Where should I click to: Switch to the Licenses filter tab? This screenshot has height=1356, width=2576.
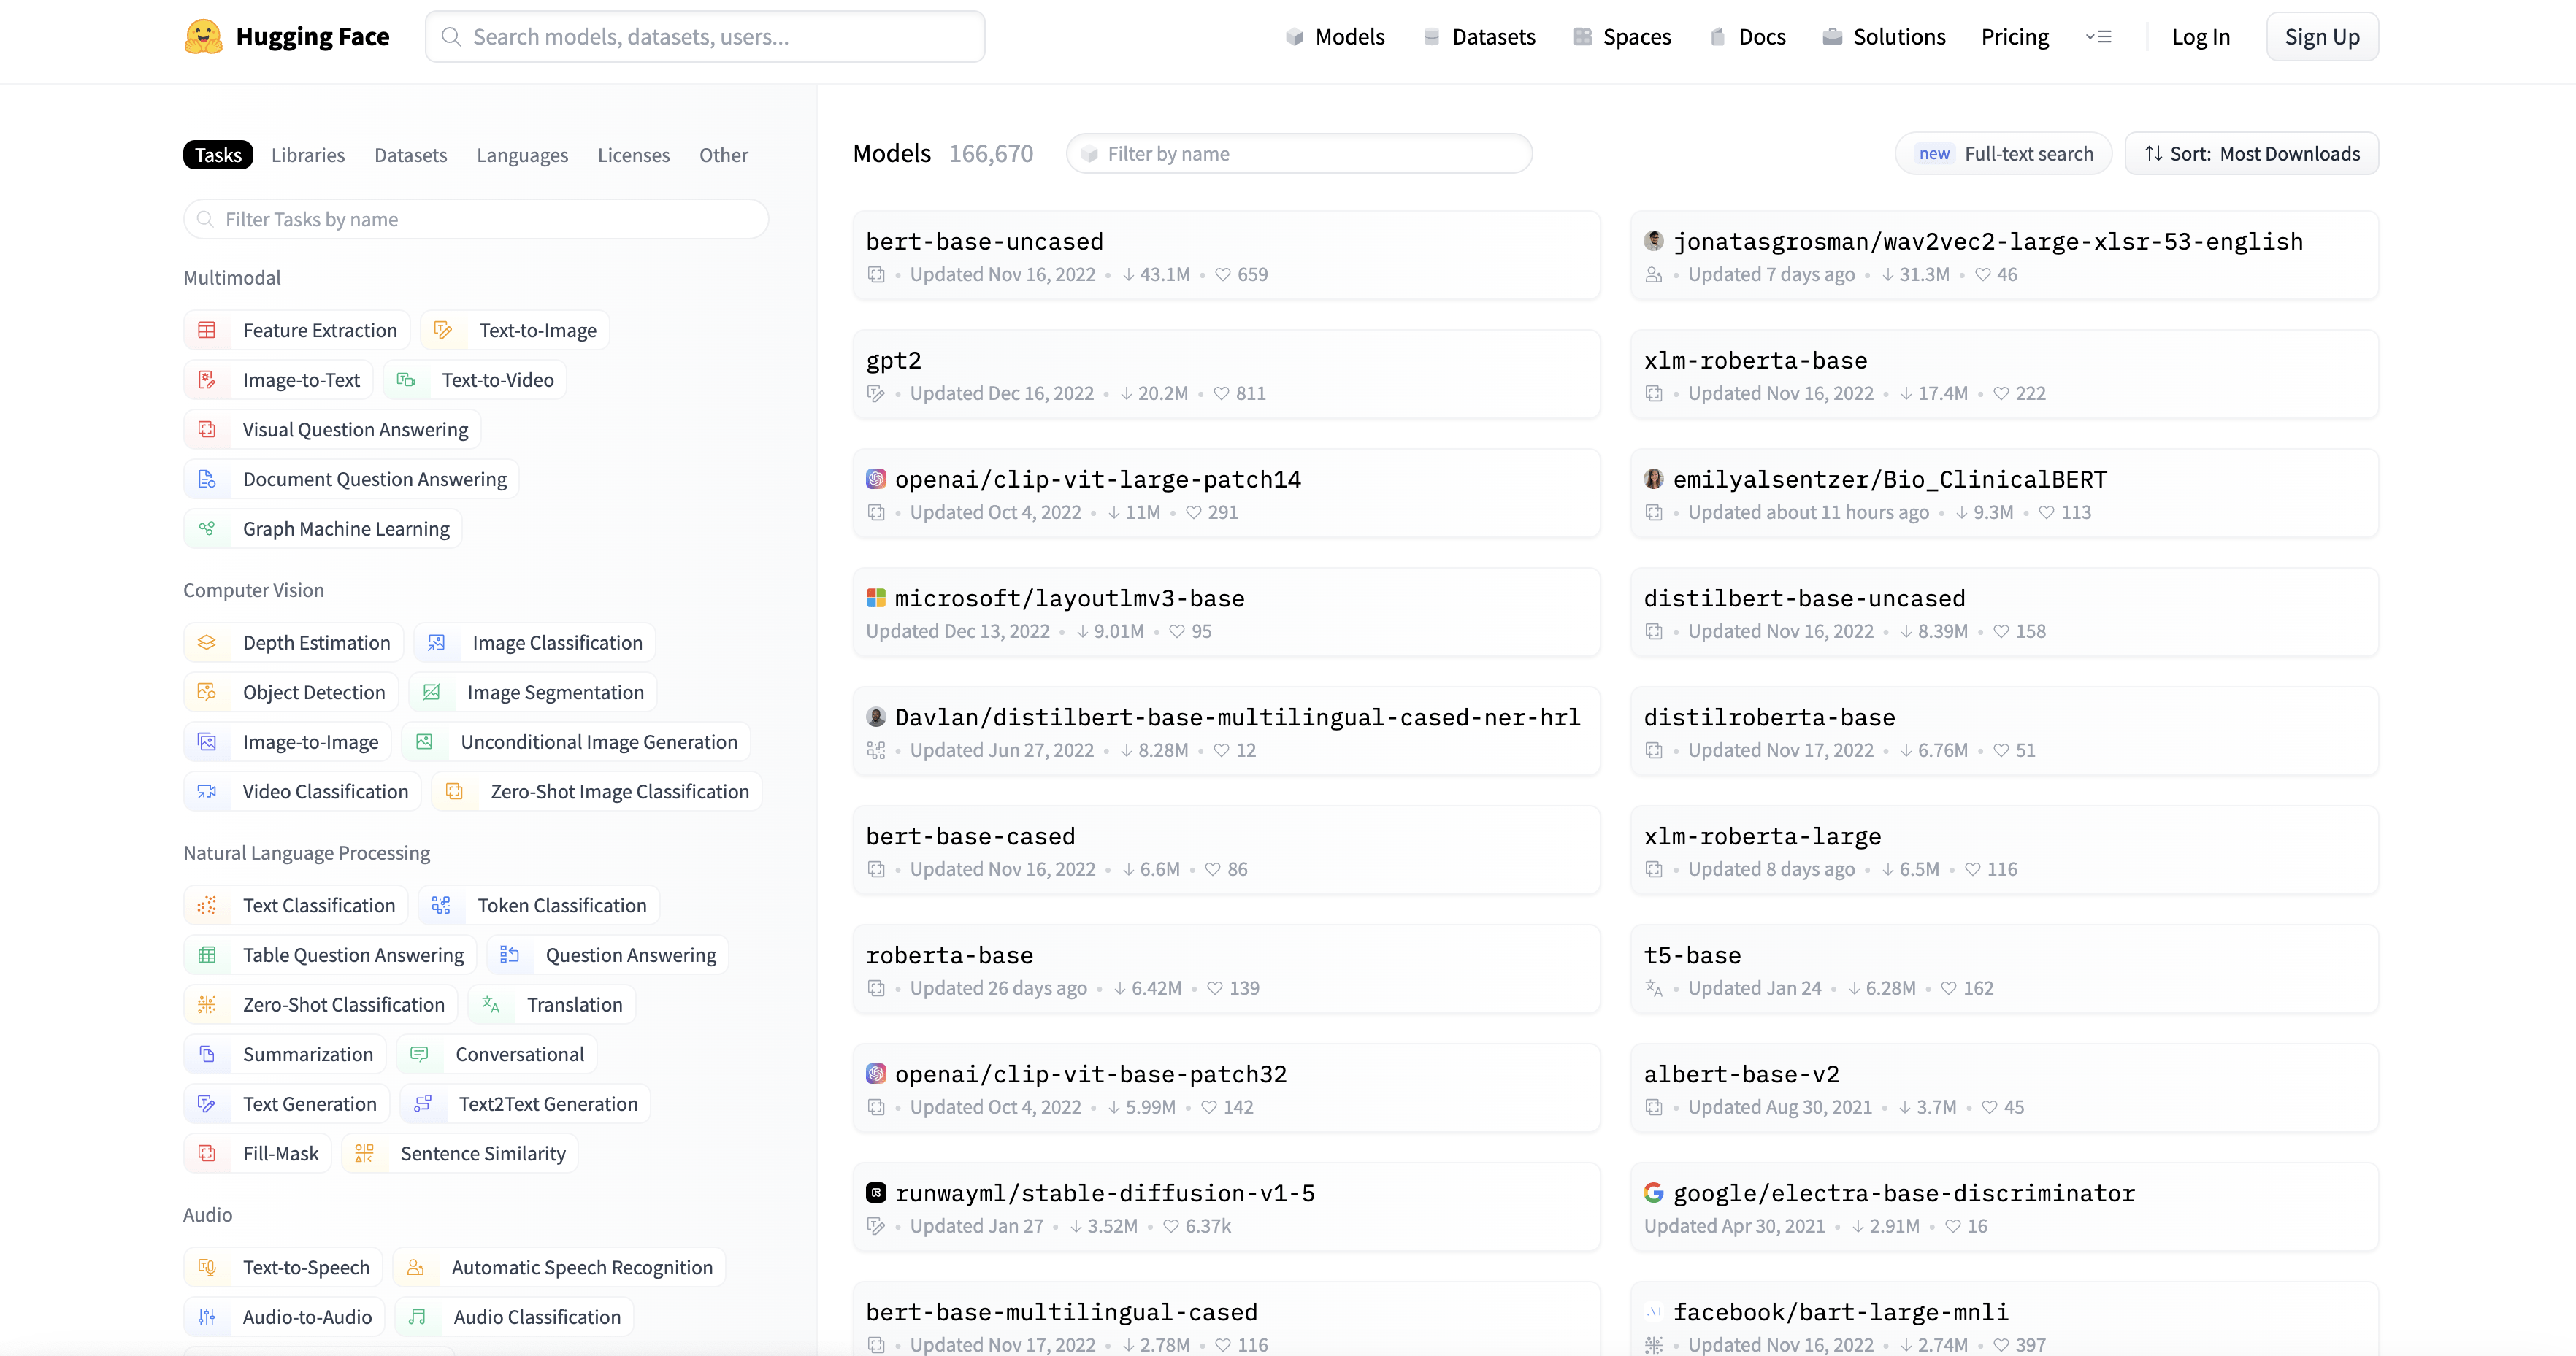pos(634,155)
